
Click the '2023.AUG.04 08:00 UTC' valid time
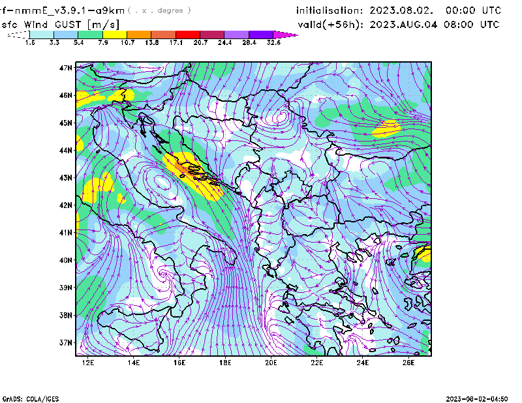click(435, 25)
